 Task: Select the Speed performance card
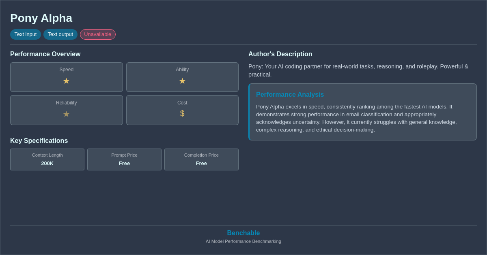pos(66,77)
